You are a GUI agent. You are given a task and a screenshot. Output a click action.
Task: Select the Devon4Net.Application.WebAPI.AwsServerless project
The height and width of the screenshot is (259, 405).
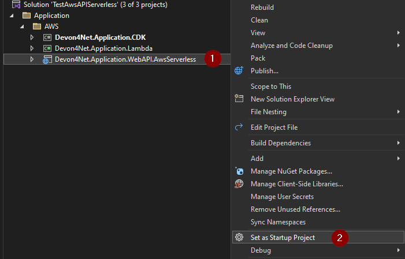125,59
